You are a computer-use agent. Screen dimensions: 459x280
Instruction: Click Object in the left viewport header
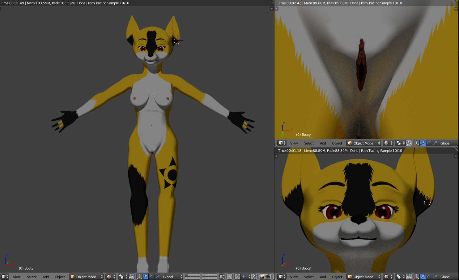click(60, 277)
